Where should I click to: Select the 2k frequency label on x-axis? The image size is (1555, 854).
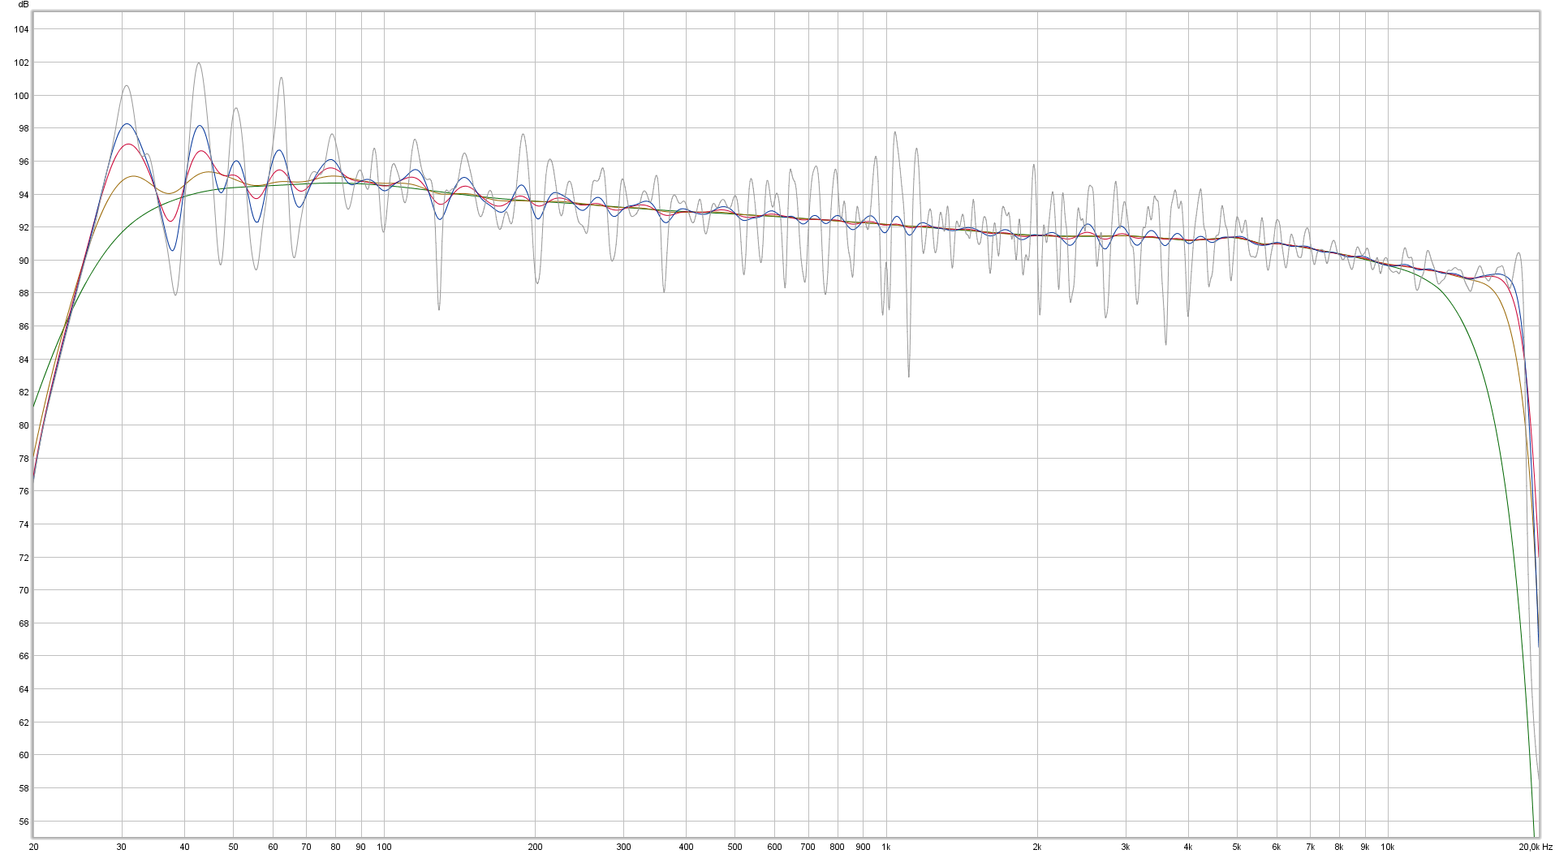(1036, 847)
